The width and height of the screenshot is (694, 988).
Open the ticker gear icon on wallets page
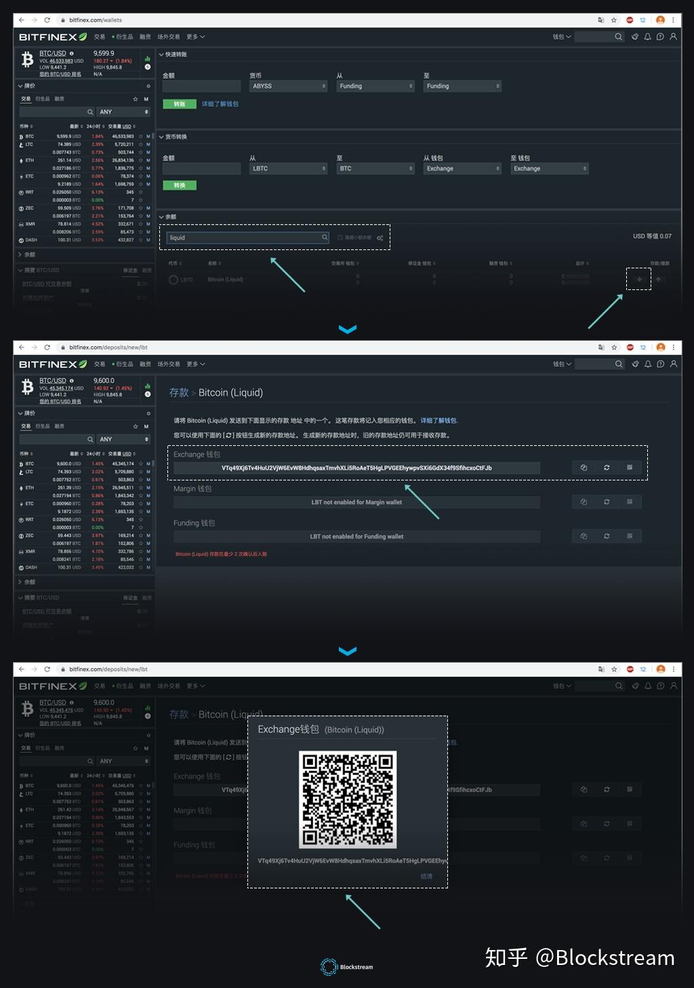tap(148, 86)
